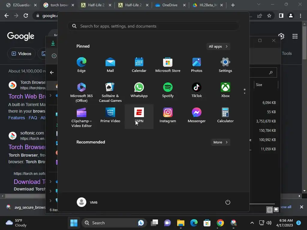The height and width of the screenshot is (230, 307).
Task: Close the Chrome downloads bar
Action: (302, 207)
